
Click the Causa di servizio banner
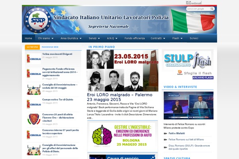click(122, 157)
